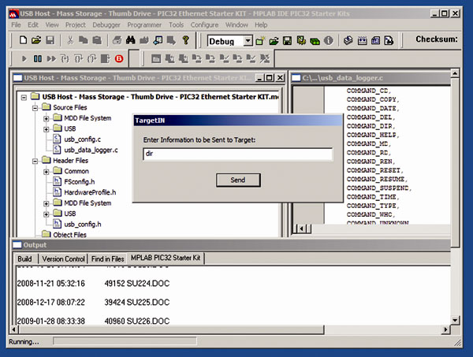Click Output window scroll down arrow
The image size is (473, 357).
coord(455,320)
